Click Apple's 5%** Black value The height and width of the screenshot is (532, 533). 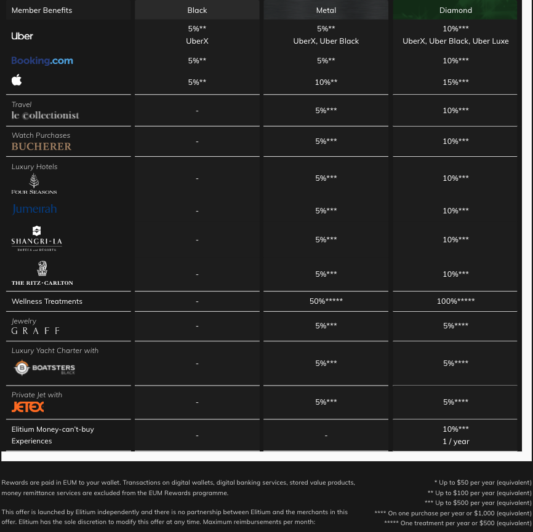(x=197, y=82)
